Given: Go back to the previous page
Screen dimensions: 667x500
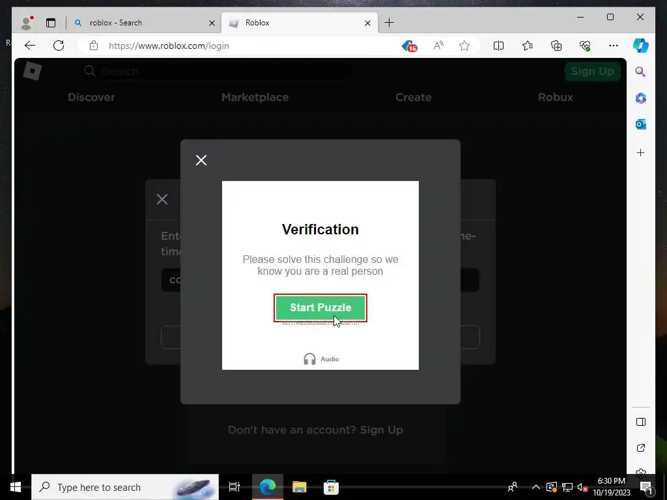Looking at the screenshot, I should [30, 46].
